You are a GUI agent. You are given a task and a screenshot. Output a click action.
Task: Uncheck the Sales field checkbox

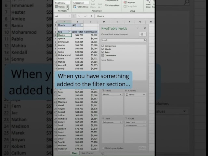point(103,52)
